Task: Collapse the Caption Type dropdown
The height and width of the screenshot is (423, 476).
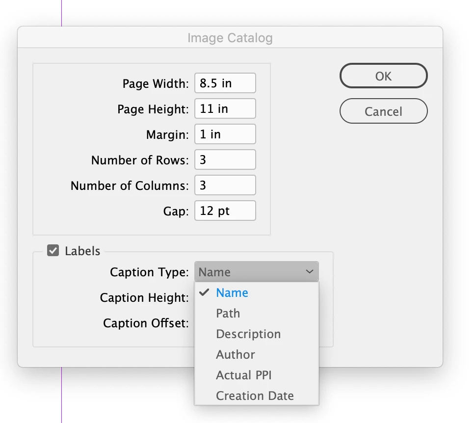Action: pyautogui.click(x=256, y=272)
